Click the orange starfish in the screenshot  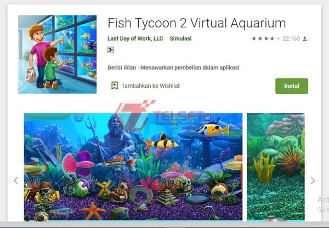93,211
